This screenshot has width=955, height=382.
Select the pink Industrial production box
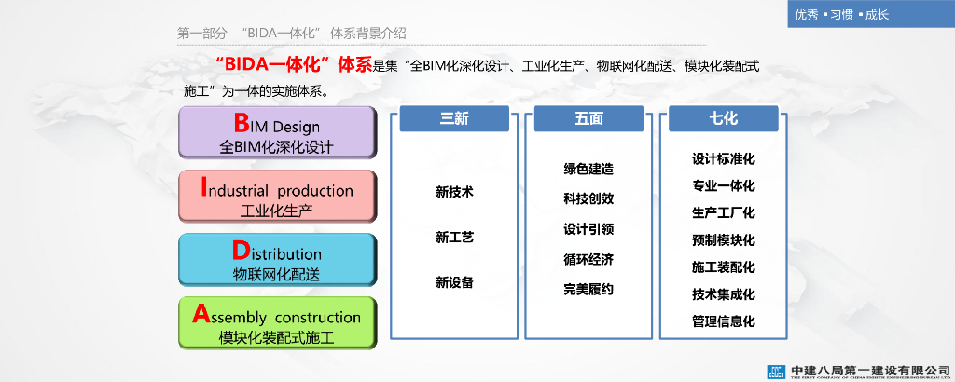277,196
